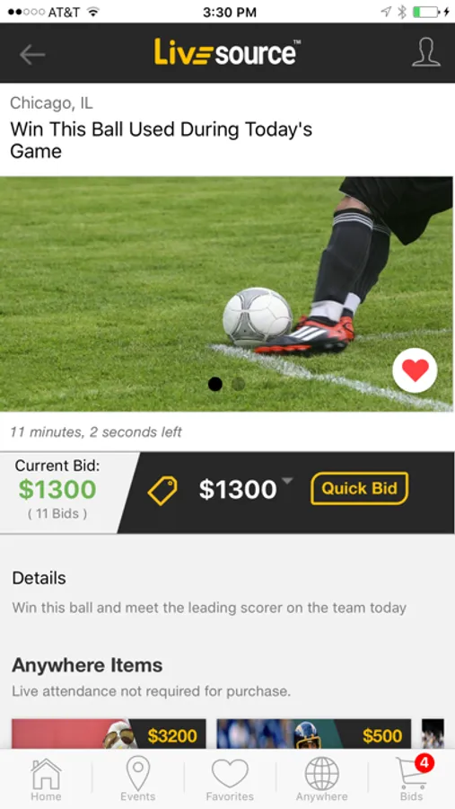The height and width of the screenshot is (809, 455).
Task: Select the second image page dot
Action: point(238,384)
